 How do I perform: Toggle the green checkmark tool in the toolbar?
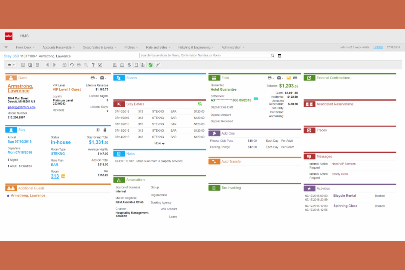(x=151, y=65)
